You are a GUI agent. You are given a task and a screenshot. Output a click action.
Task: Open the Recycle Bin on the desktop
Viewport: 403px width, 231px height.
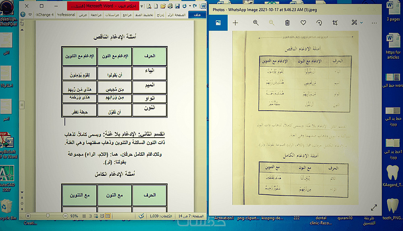tap(7, 210)
